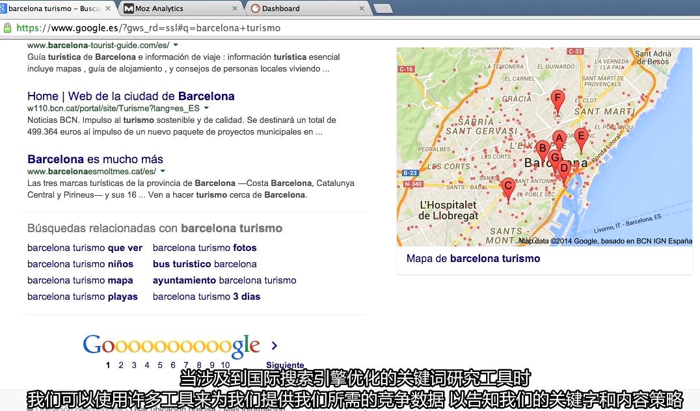The height and width of the screenshot is (411, 700).
Task: Close the Moz Analytics tab
Action: click(x=235, y=8)
